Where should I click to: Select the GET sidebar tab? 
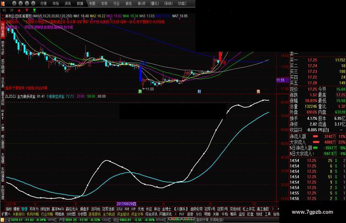point(3,114)
